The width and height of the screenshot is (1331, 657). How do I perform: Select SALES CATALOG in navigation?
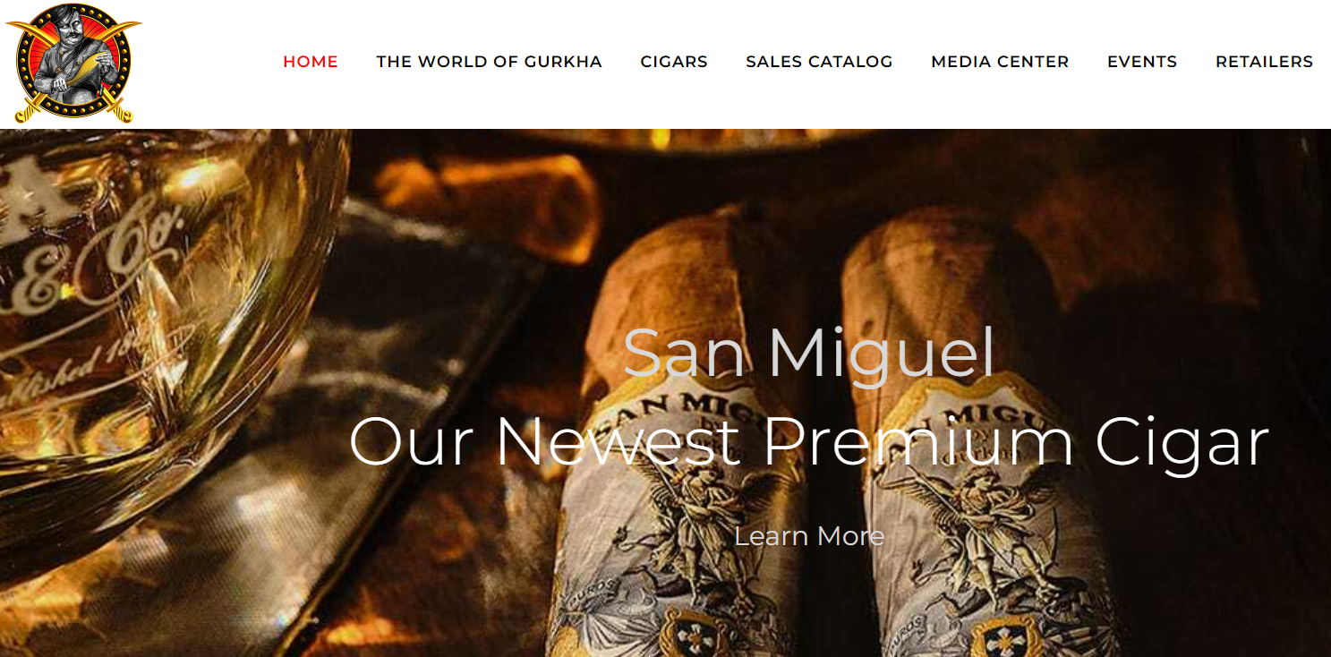pyautogui.click(x=819, y=62)
